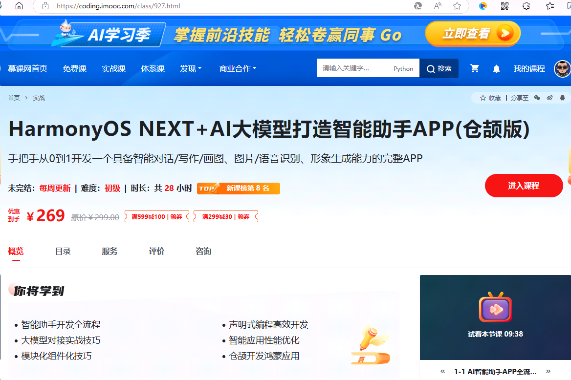
Task: Click the browser home icon
Action: click(x=19, y=6)
